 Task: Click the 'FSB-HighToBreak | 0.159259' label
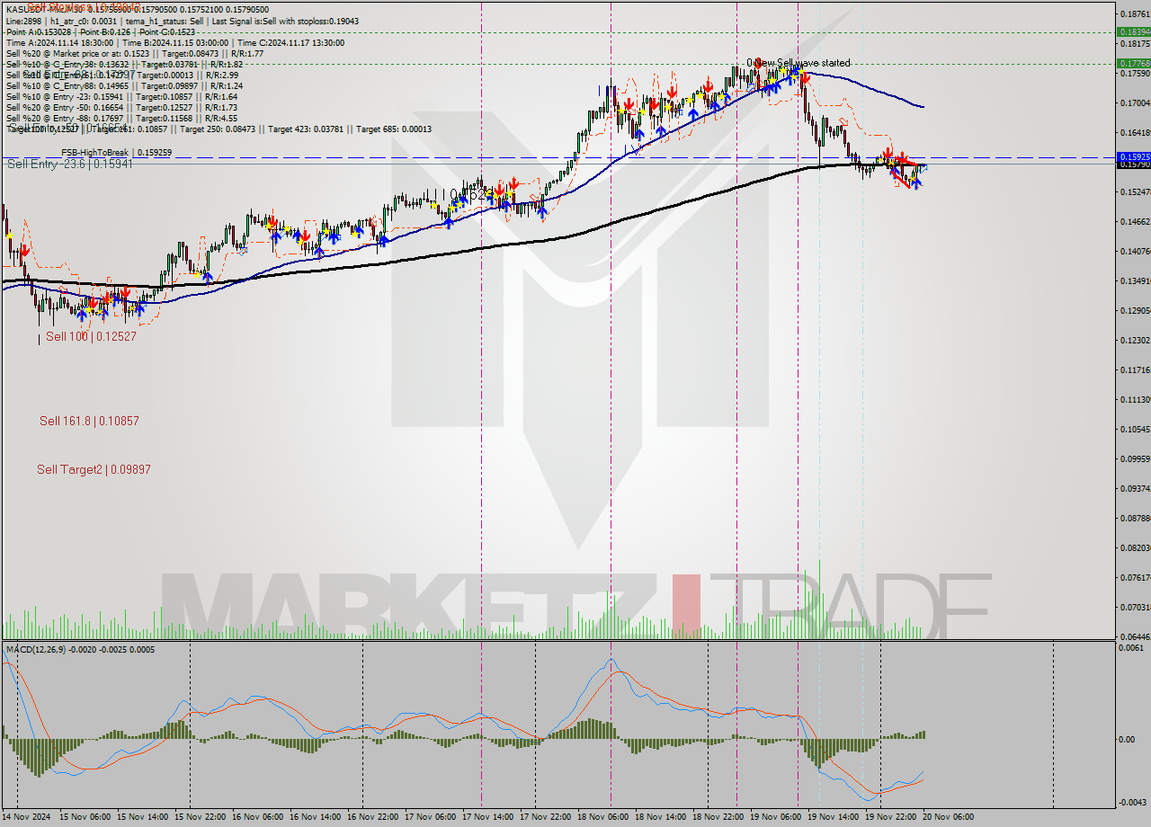coord(116,153)
